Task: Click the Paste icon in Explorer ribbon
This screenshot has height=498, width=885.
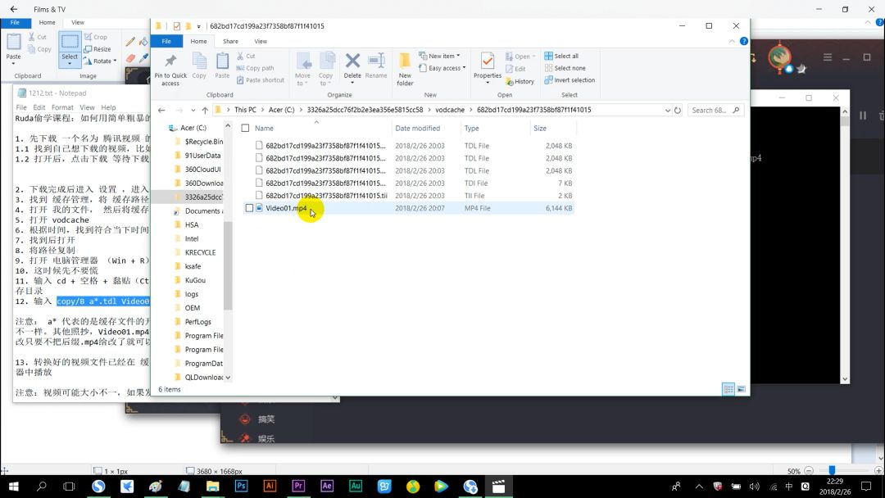Action: point(222,61)
